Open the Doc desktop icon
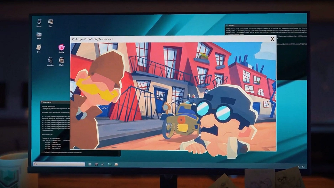334x188 pixels. pos(39,48)
